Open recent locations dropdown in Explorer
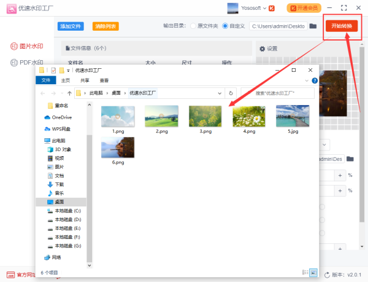This screenshot has height=282, width=368. (62, 93)
